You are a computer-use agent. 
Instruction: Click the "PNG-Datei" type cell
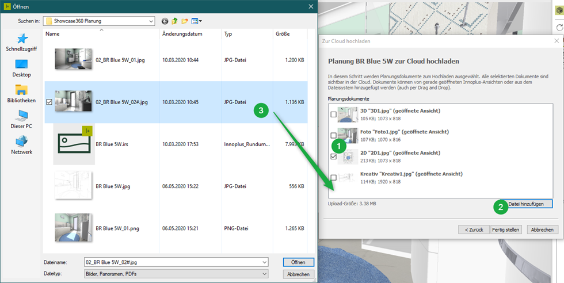(x=235, y=228)
